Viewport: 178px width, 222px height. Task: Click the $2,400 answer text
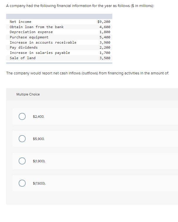click(38, 117)
